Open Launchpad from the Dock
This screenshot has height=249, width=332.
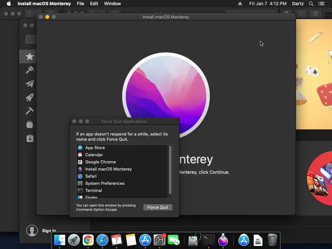(74, 240)
